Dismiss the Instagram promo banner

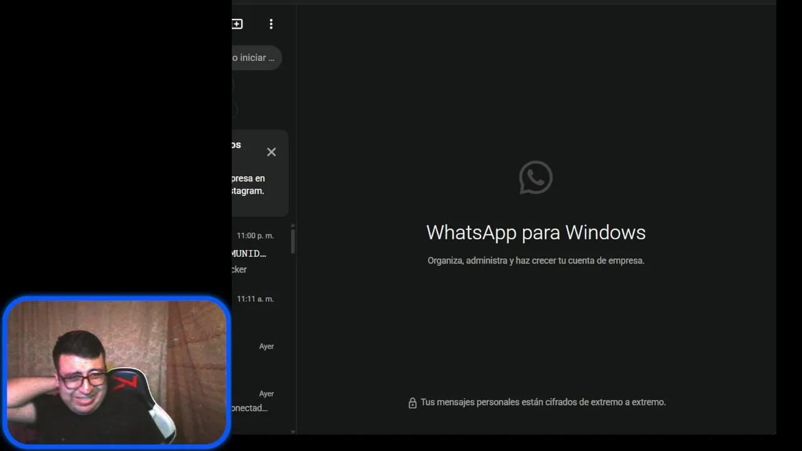pos(271,152)
